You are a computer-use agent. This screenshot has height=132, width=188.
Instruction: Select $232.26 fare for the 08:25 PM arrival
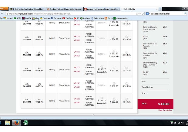[x=114, y=84]
